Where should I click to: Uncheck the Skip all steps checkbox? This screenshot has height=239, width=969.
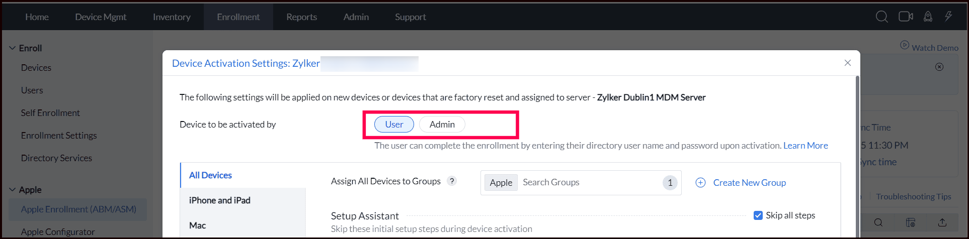(x=758, y=215)
